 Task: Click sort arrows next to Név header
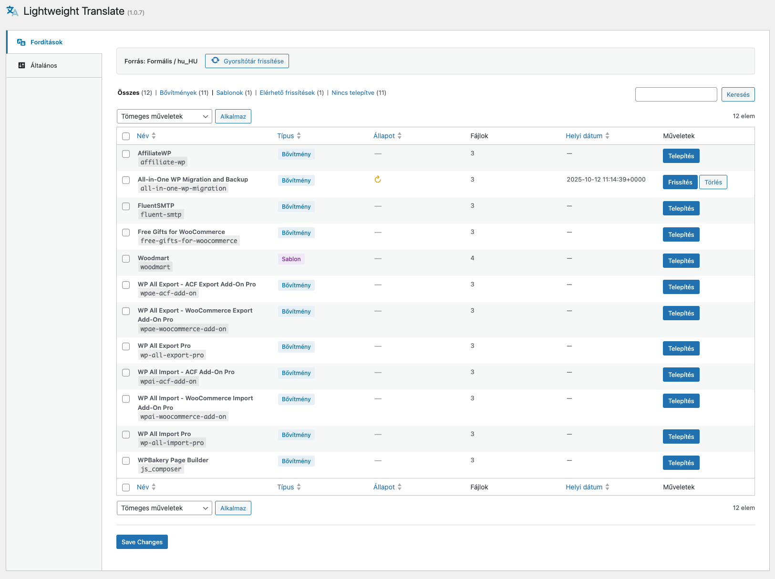pyautogui.click(x=154, y=136)
